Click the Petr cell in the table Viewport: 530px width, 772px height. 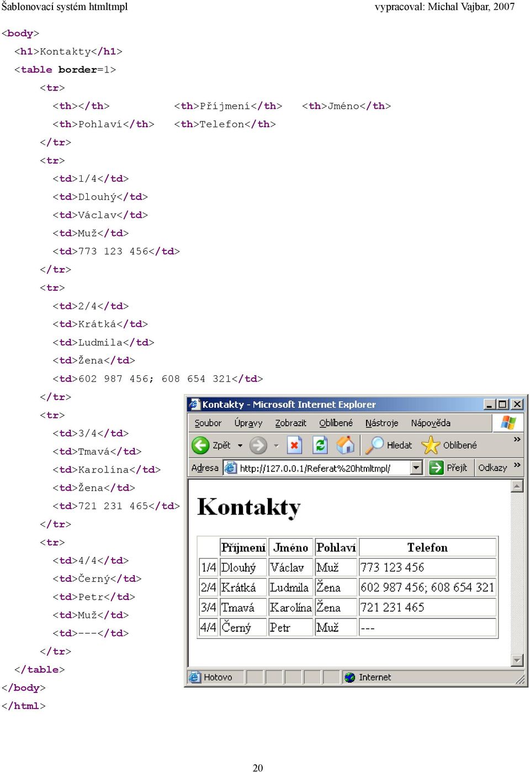coord(291,627)
